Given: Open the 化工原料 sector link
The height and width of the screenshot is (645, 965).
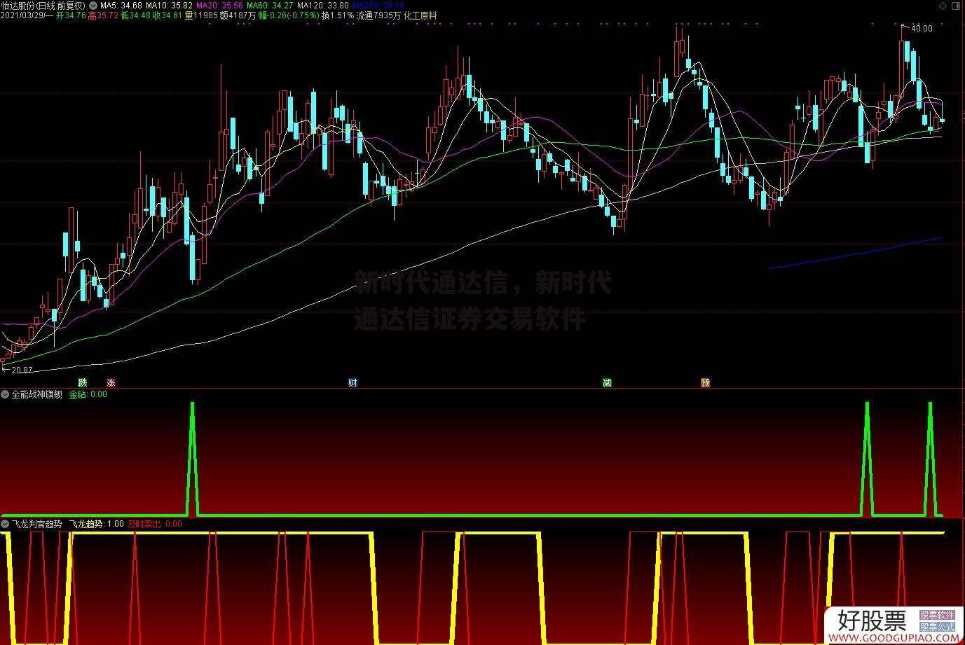Looking at the screenshot, I should (420, 15).
